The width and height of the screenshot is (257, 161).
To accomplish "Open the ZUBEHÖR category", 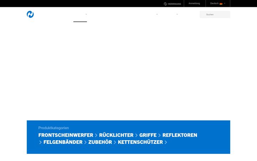I will tap(100, 142).
